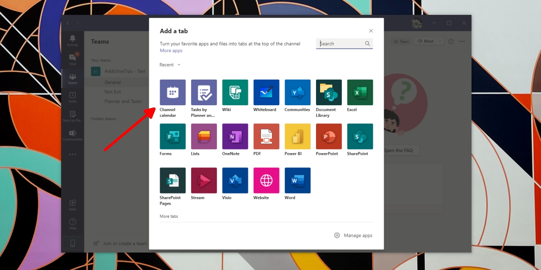Open channel info icon

click(x=451, y=41)
